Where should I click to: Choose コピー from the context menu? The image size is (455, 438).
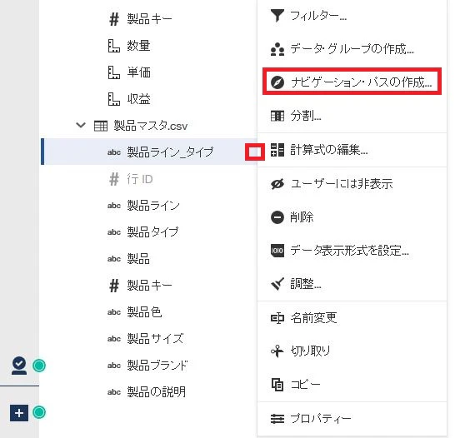click(x=352, y=385)
